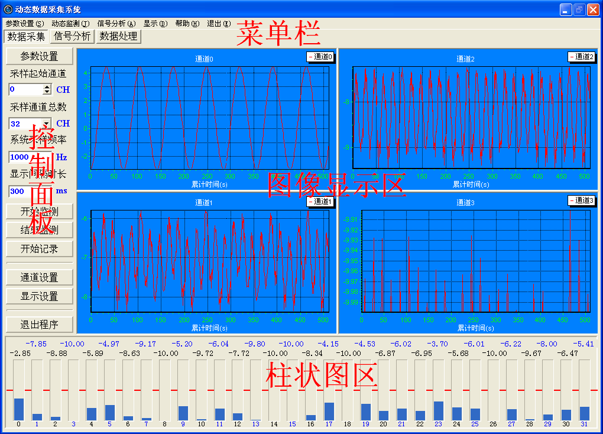
Task: Expand the 采样通道总数 dropdown
Action: click(46, 124)
